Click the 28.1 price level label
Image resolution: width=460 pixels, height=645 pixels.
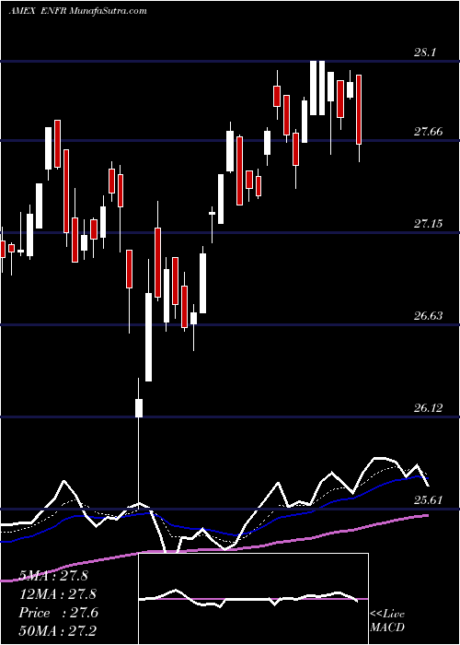click(425, 53)
